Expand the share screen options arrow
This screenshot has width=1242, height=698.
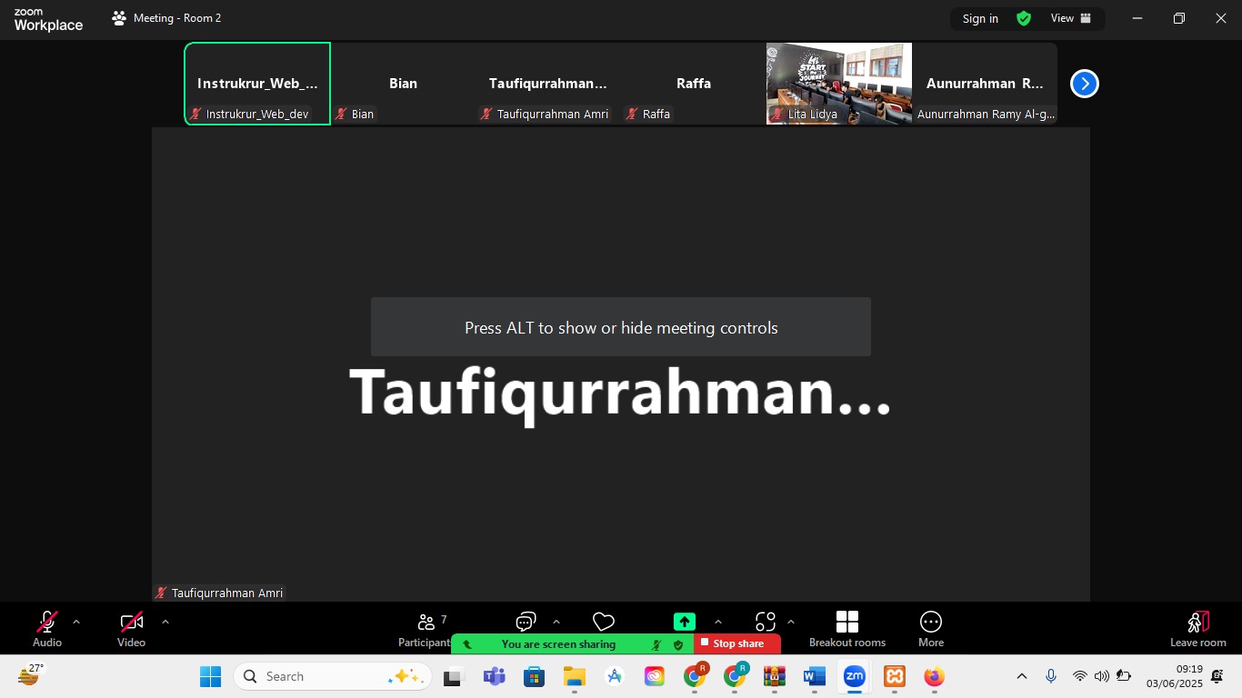[x=718, y=623]
